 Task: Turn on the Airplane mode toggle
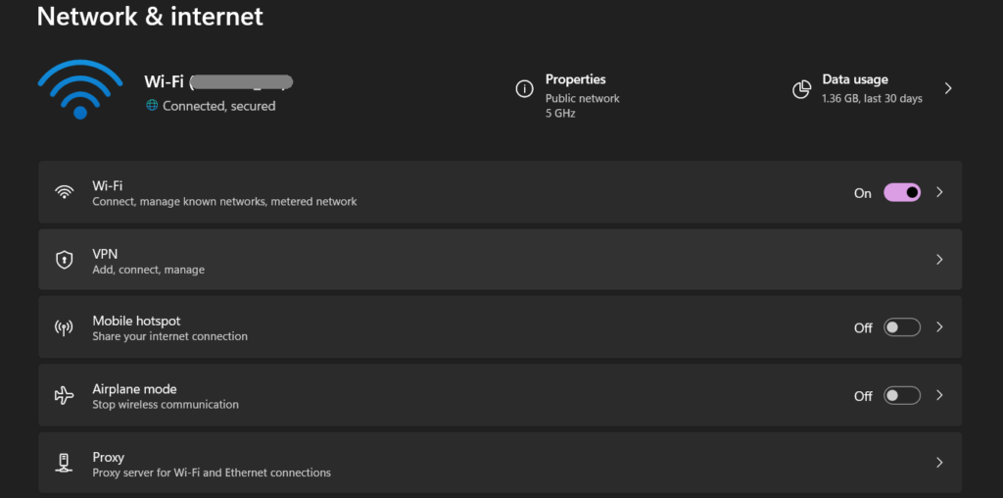(902, 395)
